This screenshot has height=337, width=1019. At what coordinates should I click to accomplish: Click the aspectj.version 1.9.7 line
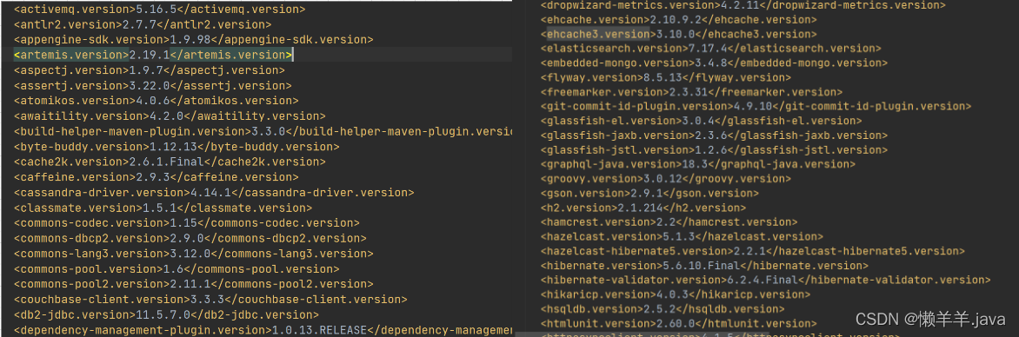pyautogui.click(x=149, y=70)
